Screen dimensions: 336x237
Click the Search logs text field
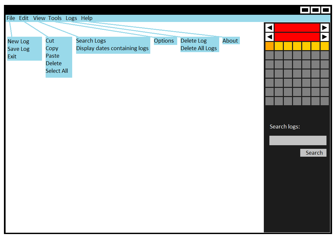tap(298, 140)
